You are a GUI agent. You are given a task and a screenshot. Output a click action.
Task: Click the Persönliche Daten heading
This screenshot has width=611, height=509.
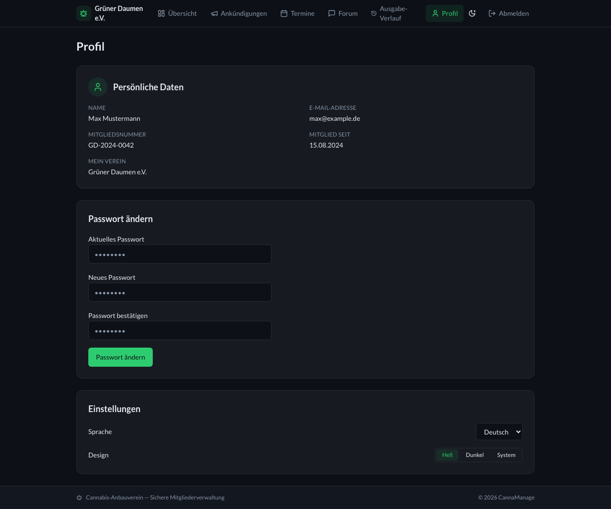point(148,87)
